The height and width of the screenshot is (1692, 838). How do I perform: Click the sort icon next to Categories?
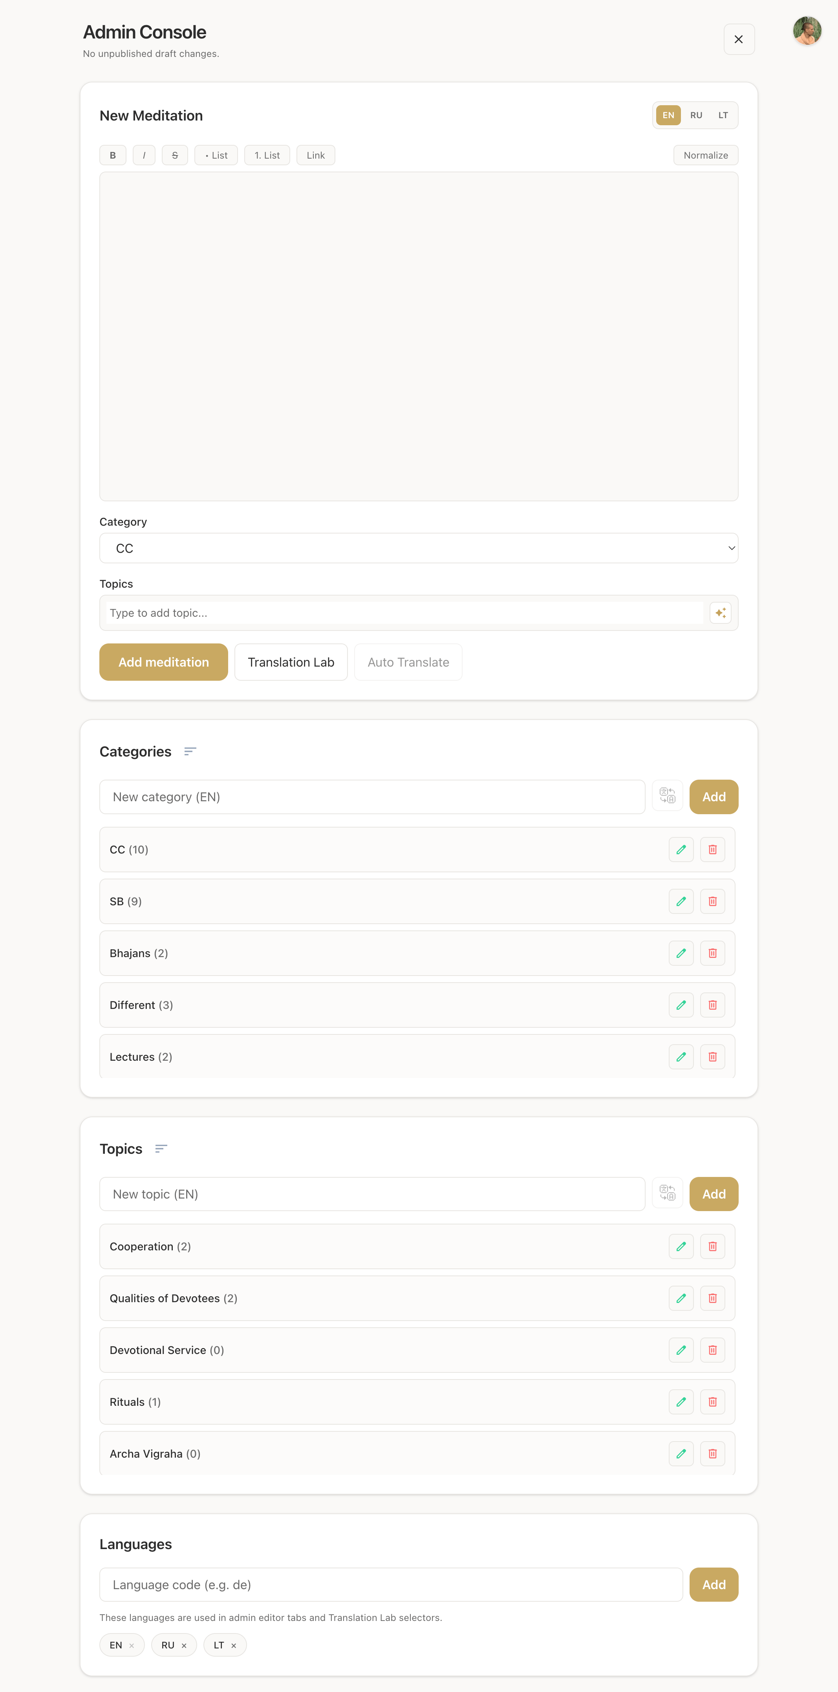[x=190, y=751]
